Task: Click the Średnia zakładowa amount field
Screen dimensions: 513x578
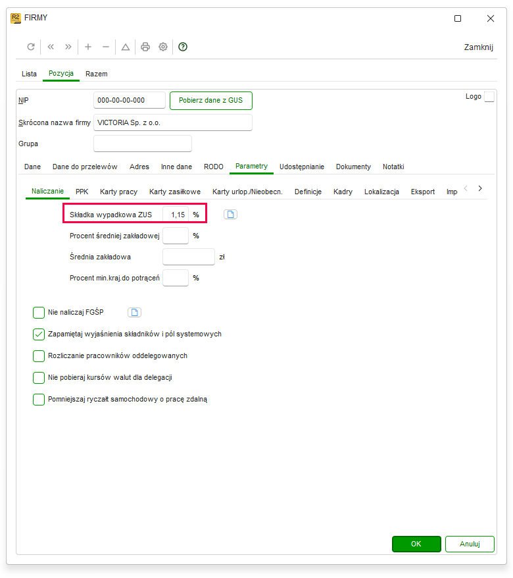Action: point(189,257)
